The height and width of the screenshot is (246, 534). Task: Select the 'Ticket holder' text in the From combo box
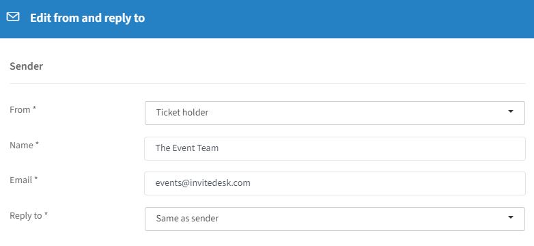[x=182, y=113]
